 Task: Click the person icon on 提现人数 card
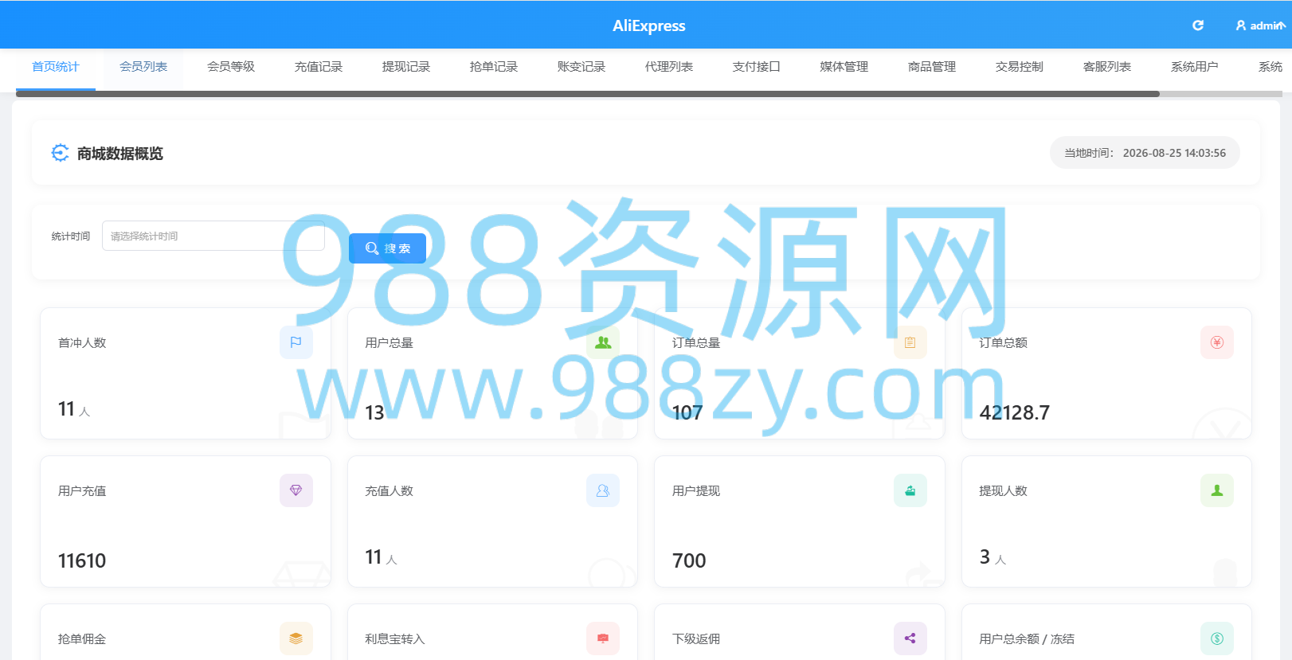[x=1217, y=490]
